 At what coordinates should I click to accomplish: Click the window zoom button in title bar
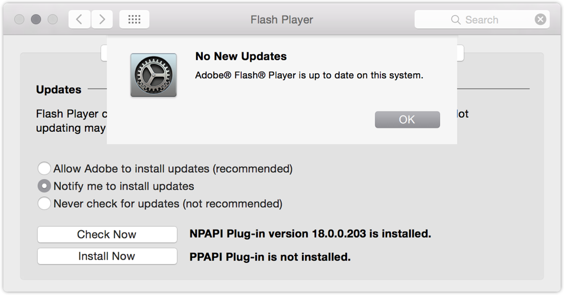[x=53, y=19]
